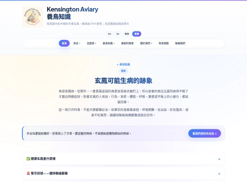Open the 鳥兒 dropdown menu
Image resolution: width=247 pixels, height=185 pixels.
coord(77,43)
